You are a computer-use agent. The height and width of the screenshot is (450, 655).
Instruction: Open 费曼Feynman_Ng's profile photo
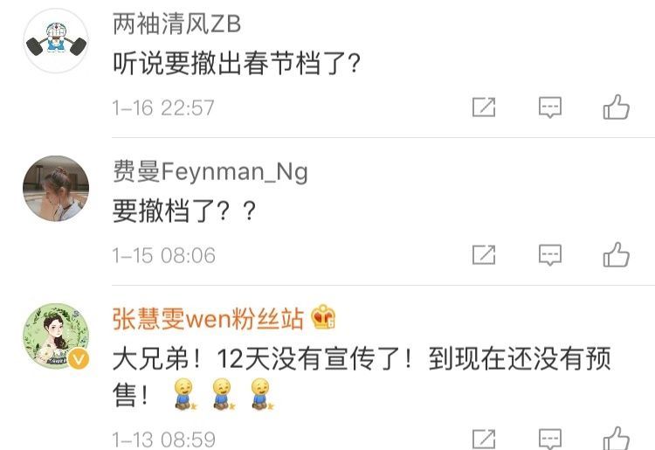[56, 189]
